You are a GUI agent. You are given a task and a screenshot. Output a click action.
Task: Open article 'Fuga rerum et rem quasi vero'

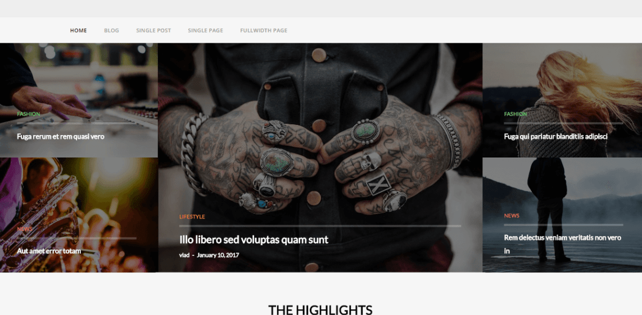[61, 136]
